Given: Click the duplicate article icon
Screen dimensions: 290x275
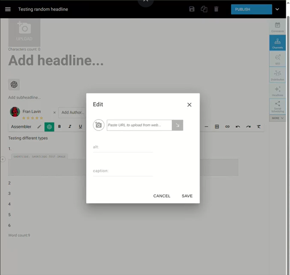Looking at the screenshot, I should click(204, 9).
